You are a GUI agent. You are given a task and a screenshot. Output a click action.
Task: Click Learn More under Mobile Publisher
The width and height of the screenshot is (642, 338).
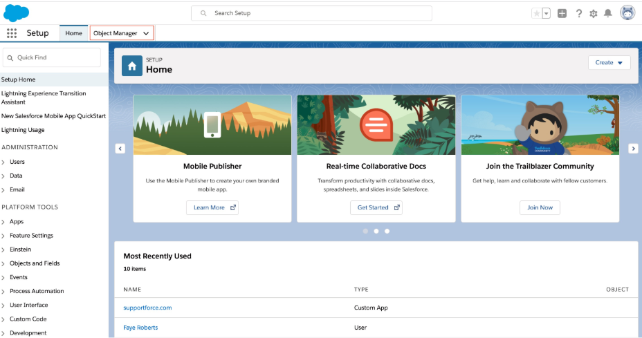click(212, 207)
